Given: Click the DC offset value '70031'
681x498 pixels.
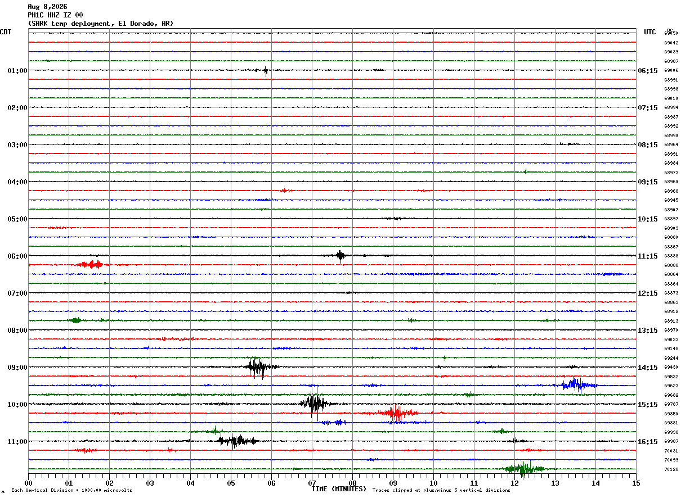Looking at the screenshot, I should coord(671,451).
